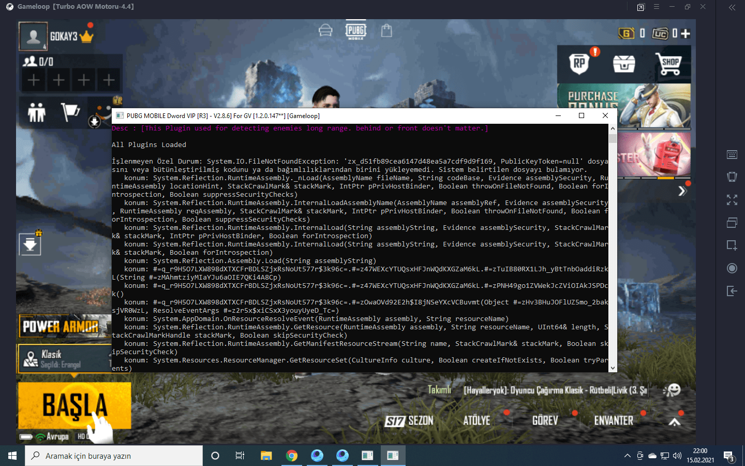The width and height of the screenshot is (745, 466).
Task: Open Gameloop hamburger menu
Action: (657, 7)
